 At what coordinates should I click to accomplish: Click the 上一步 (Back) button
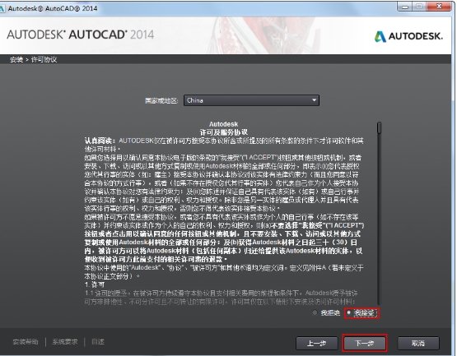pos(317,344)
